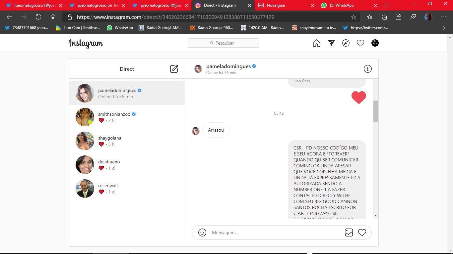Image resolution: width=453 pixels, height=254 pixels.
Task: Add page to favorites star icon
Action: (354, 17)
